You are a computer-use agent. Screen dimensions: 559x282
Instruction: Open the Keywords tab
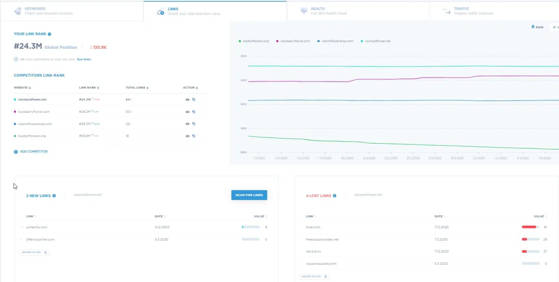click(x=72, y=11)
